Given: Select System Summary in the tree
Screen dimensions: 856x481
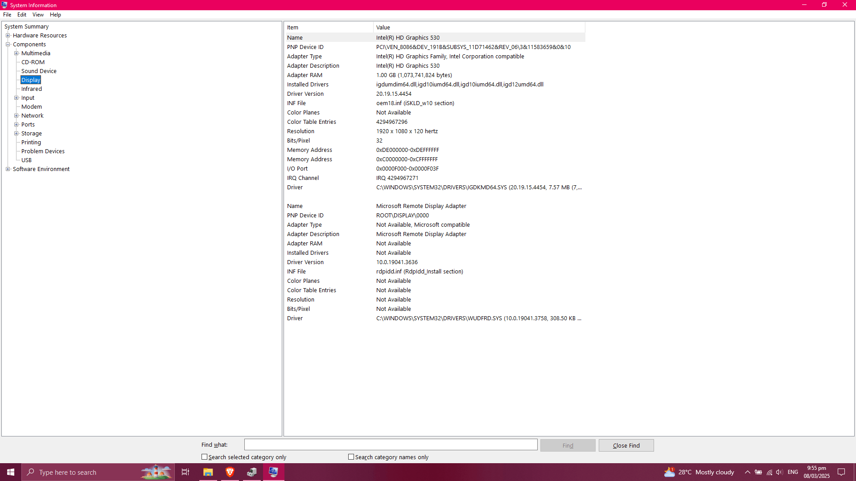Looking at the screenshot, I should pos(26,27).
